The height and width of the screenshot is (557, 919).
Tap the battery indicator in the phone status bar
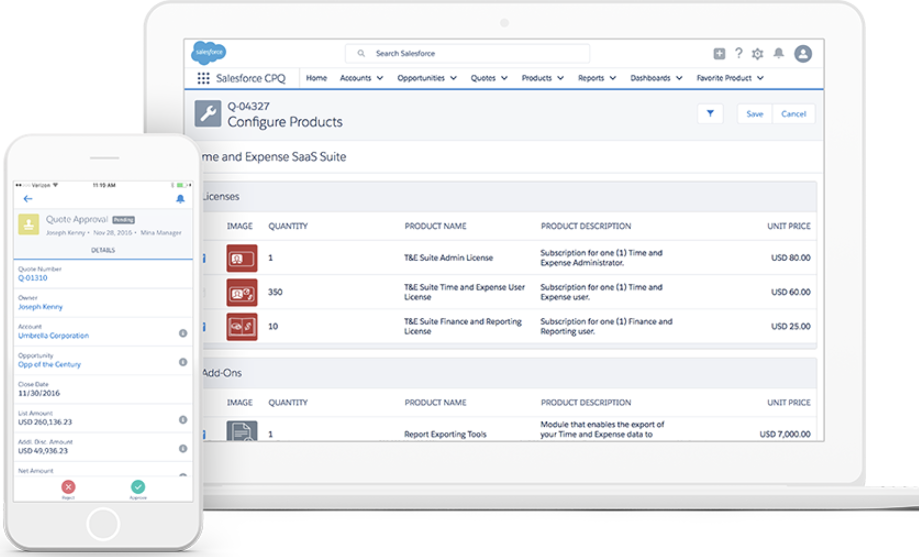[x=181, y=185]
